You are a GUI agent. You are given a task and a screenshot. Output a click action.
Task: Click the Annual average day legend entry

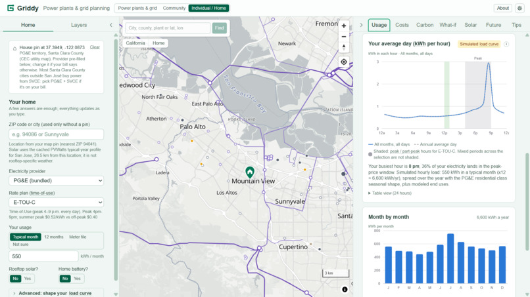(435, 144)
